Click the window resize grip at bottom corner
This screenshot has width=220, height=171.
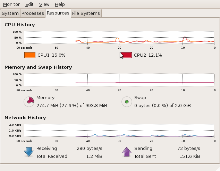pos(217,168)
